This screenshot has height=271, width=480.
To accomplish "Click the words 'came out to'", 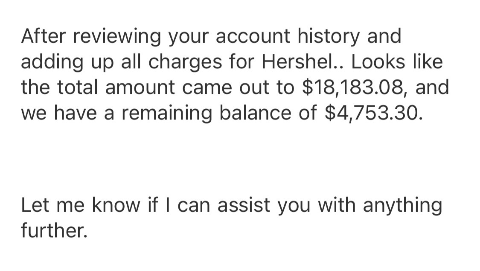I will tap(238, 87).
